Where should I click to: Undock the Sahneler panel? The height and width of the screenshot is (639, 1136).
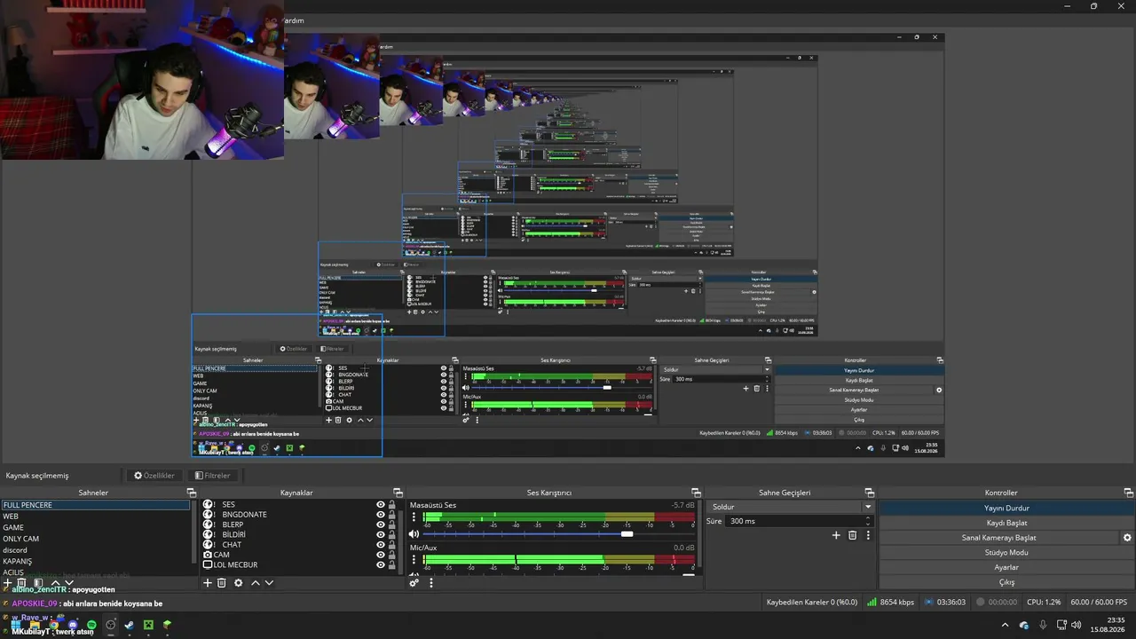(x=191, y=493)
